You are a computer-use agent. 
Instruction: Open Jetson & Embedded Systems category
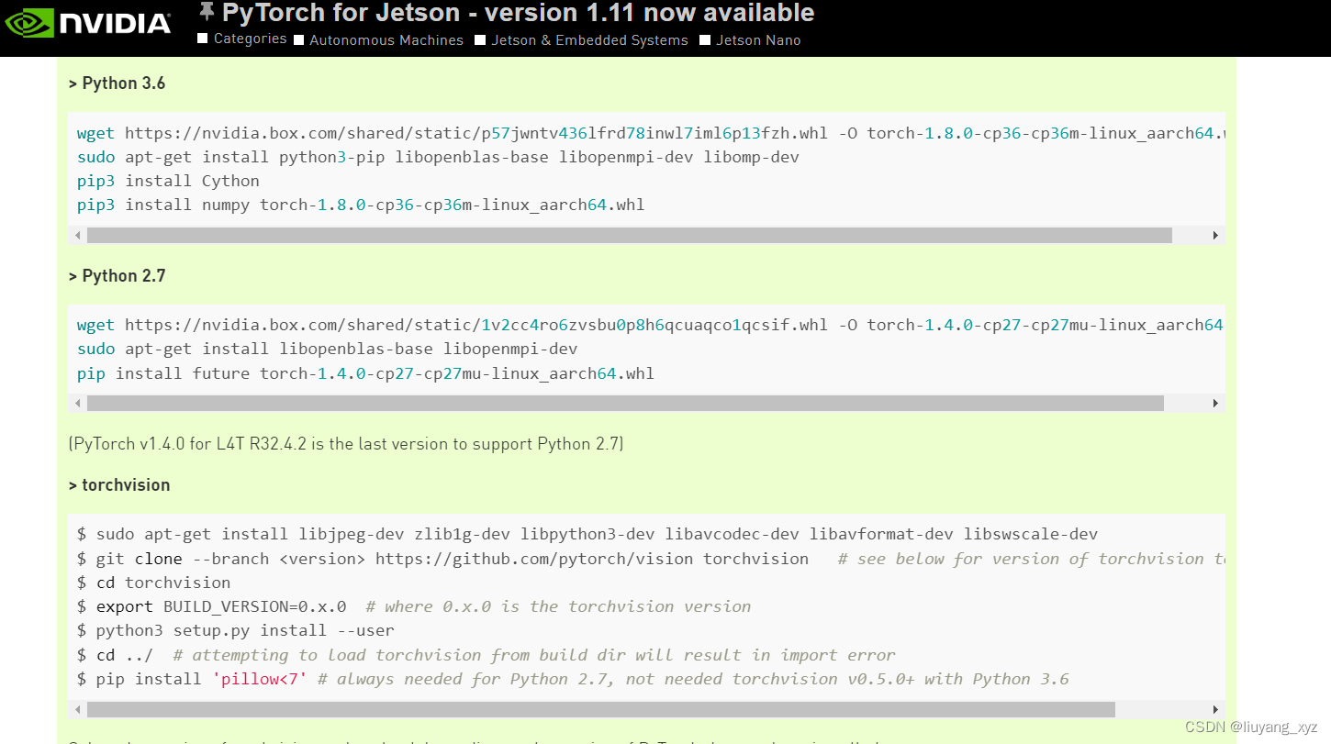pos(589,40)
